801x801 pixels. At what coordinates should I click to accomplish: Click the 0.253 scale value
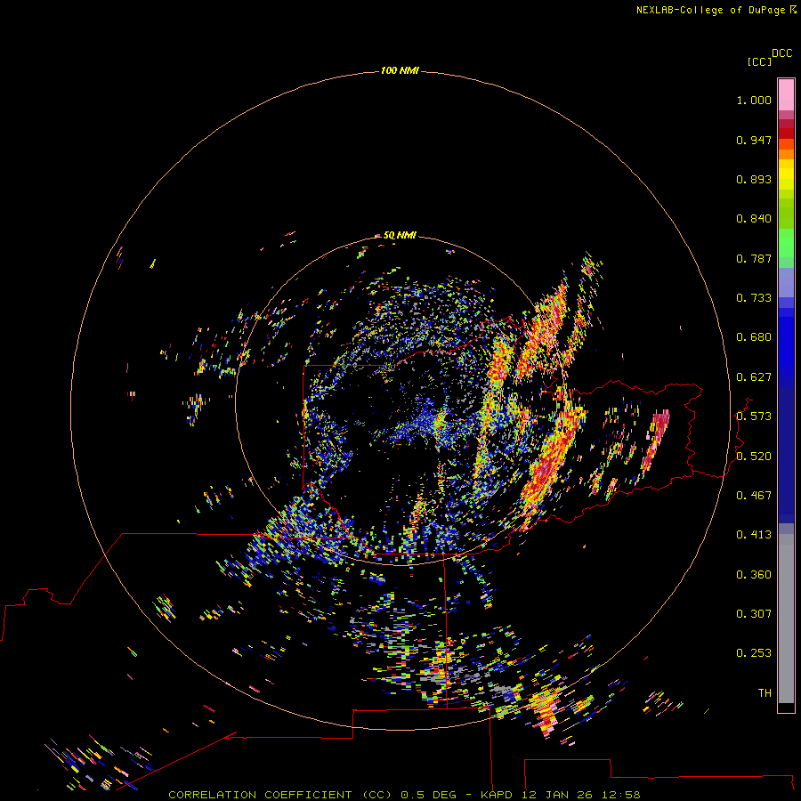pos(754,653)
